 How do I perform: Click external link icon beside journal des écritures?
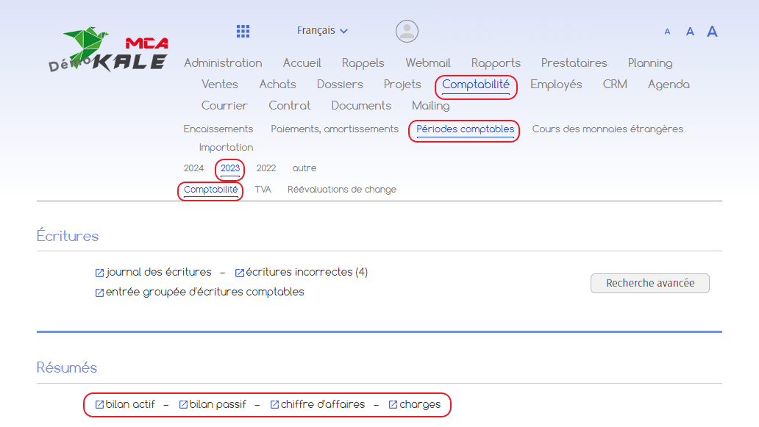tap(100, 273)
